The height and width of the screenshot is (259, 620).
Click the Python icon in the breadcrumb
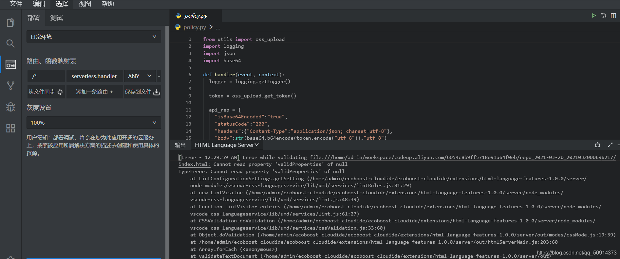coord(178,27)
